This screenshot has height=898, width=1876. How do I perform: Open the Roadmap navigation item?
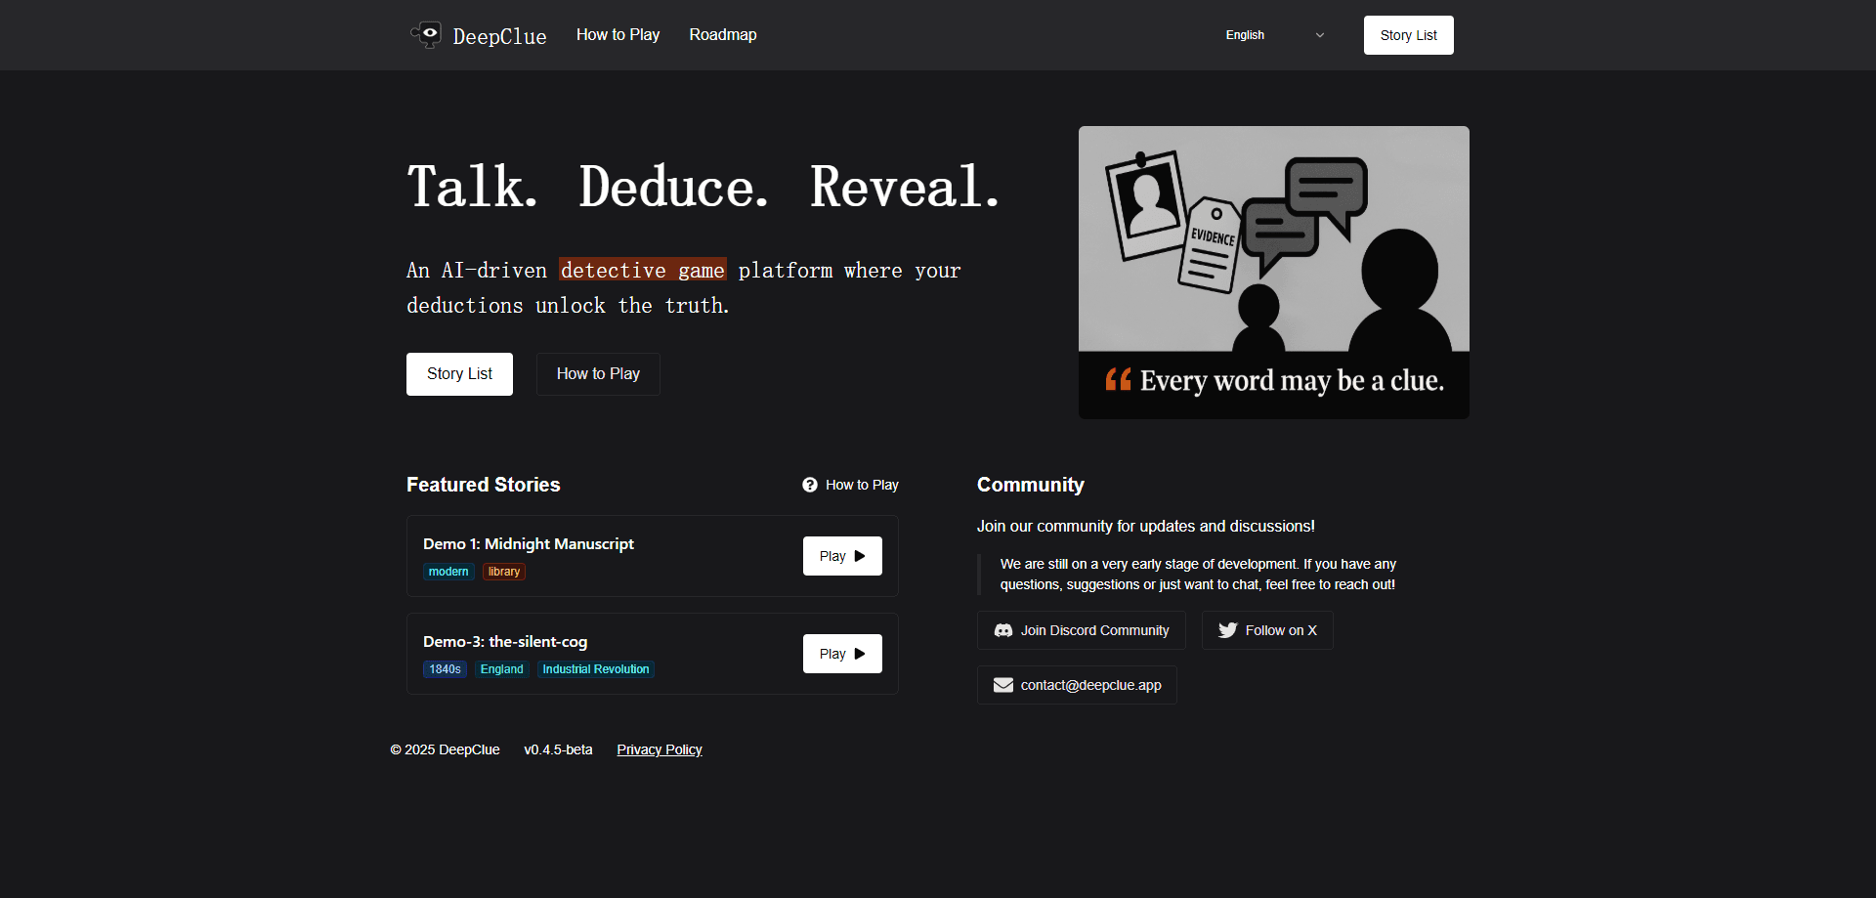click(723, 34)
